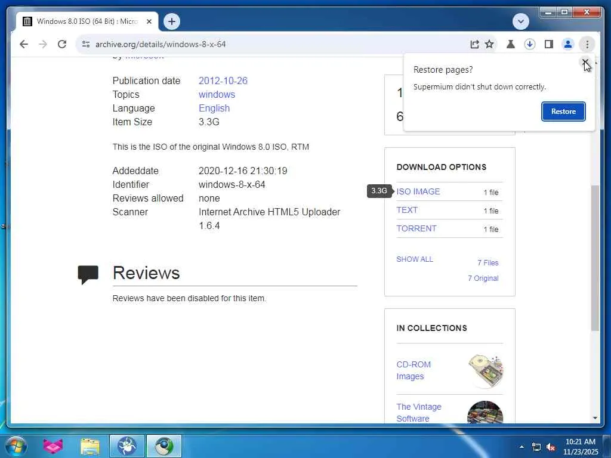Click the DOWNLOAD OPTIONS heading
This screenshot has width=611, height=458.
[442, 167]
